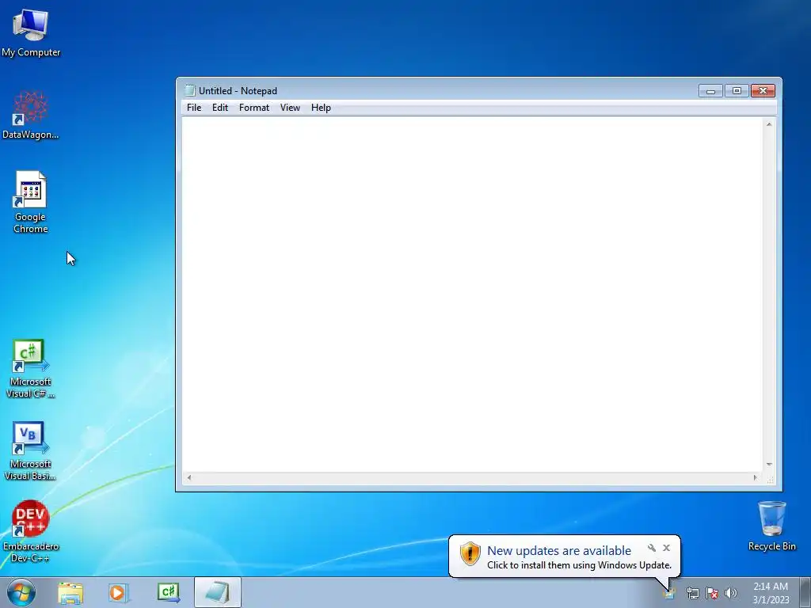811x608 pixels.
Task: Open the Action Center flag icon
Action: coord(712,593)
